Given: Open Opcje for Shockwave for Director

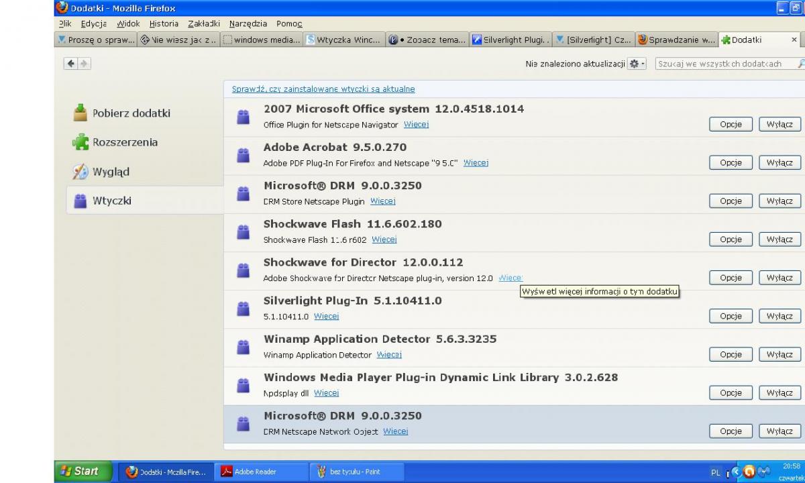Looking at the screenshot, I should (x=731, y=277).
